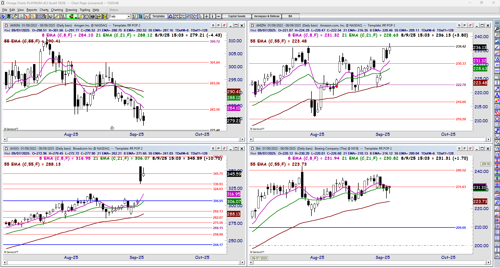Open the Help menu
500x268 pixels.
click(x=96, y=10)
